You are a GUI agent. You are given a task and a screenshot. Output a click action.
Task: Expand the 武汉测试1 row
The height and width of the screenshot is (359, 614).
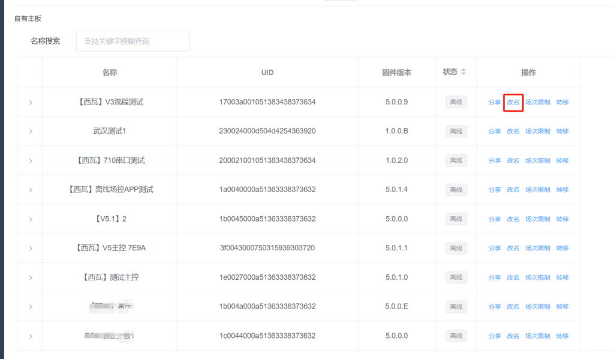(31, 131)
